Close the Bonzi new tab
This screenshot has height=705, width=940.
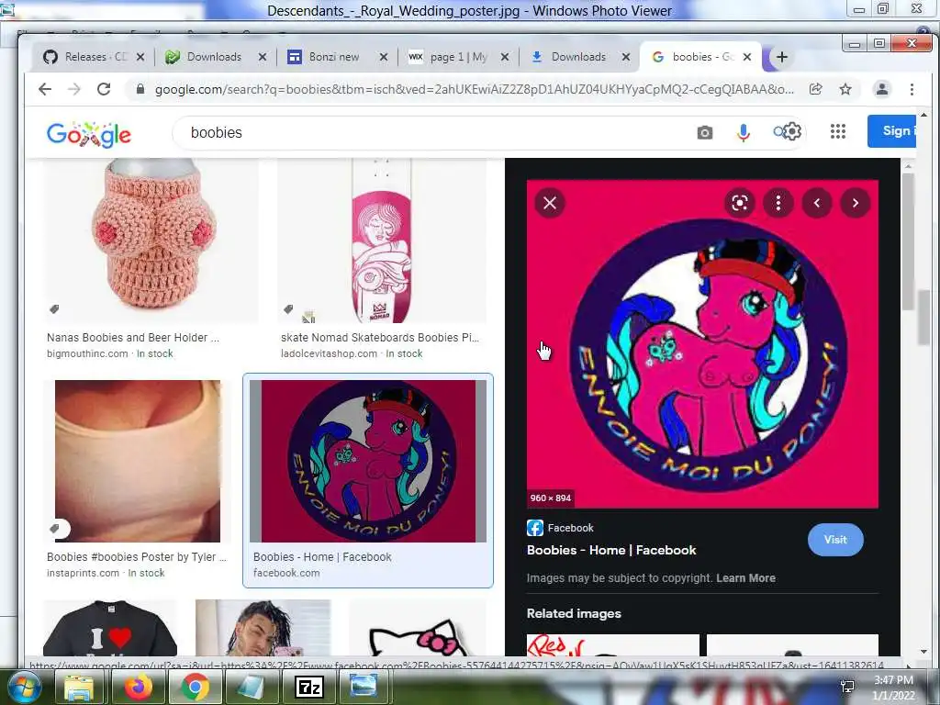(x=384, y=57)
